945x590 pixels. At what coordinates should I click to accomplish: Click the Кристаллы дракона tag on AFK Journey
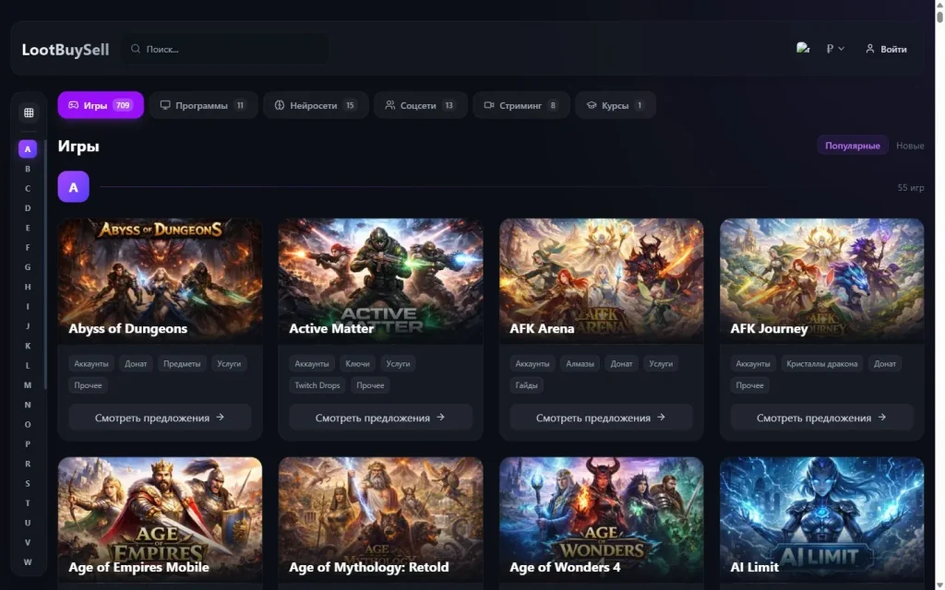point(821,363)
